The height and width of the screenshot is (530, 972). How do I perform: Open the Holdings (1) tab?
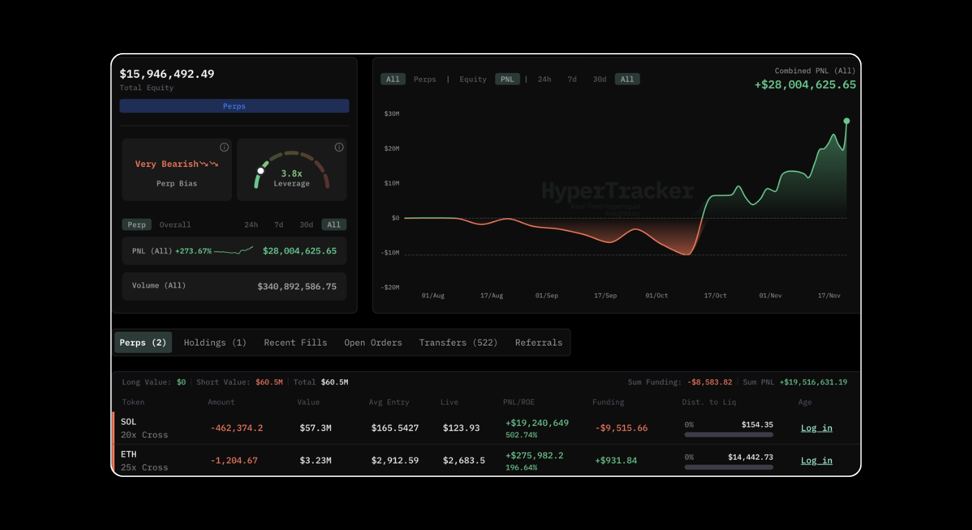coord(215,342)
